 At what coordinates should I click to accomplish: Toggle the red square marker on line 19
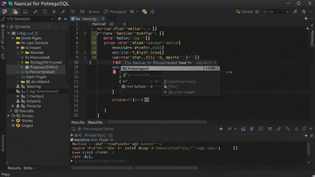tap(114, 72)
